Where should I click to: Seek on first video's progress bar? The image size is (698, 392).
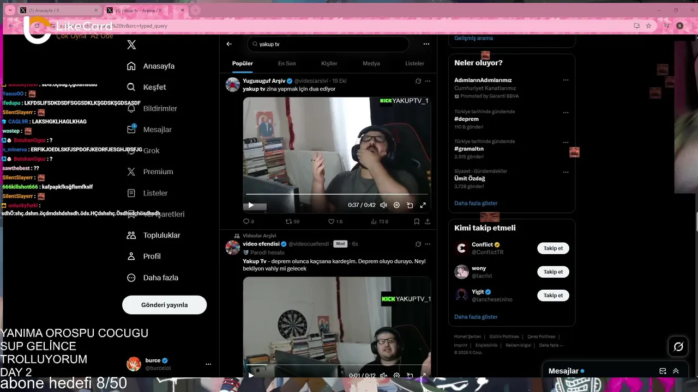[336, 194]
